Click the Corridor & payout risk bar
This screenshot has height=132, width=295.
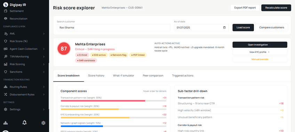[113, 109]
